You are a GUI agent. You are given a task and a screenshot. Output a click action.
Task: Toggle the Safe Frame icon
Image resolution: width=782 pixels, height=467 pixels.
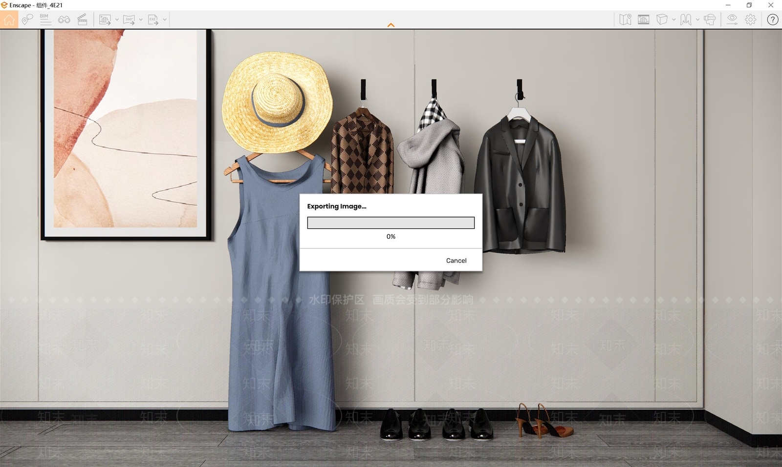point(644,20)
